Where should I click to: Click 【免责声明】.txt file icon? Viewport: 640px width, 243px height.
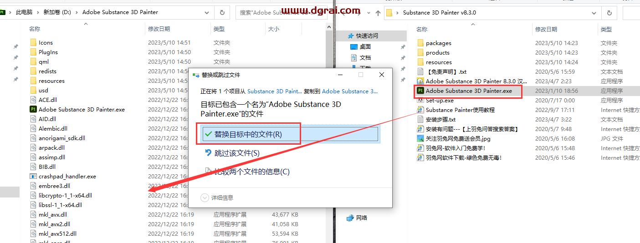coord(420,71)
